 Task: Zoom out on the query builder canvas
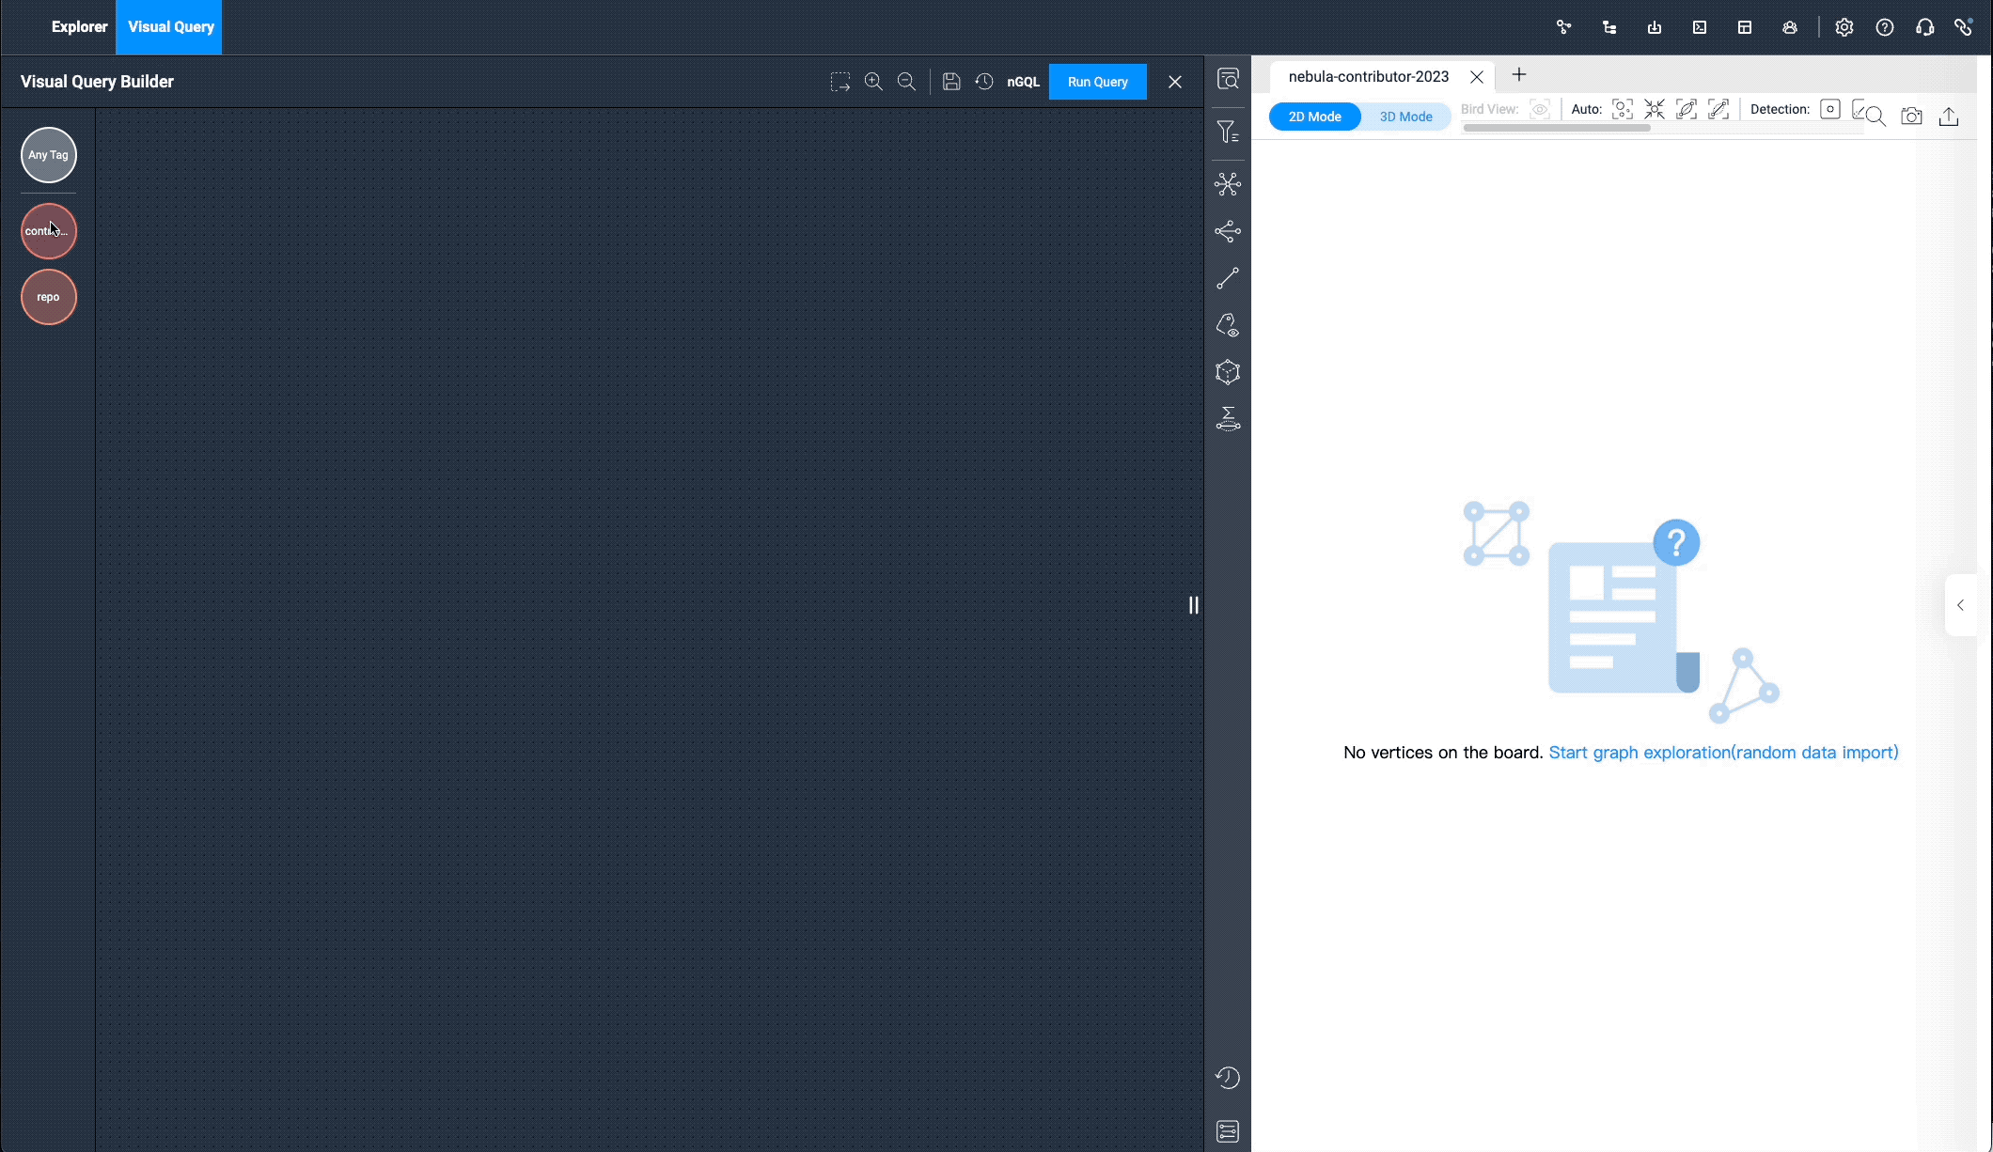[x=906, y=82]
